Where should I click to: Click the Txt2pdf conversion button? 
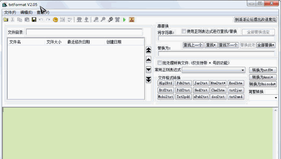183,97
